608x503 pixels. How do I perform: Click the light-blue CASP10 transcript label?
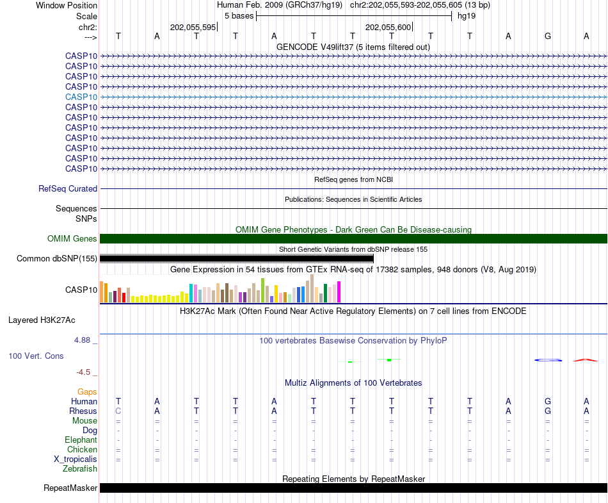(x=81, y=97)
